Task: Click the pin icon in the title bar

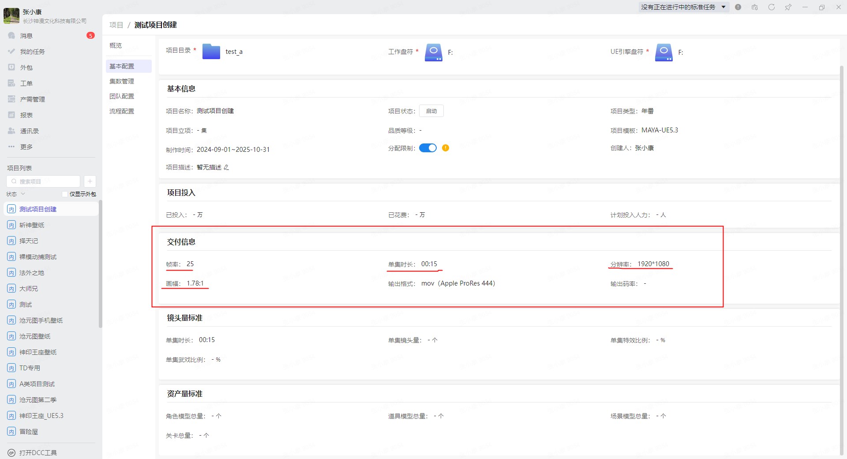Action: 788,7
